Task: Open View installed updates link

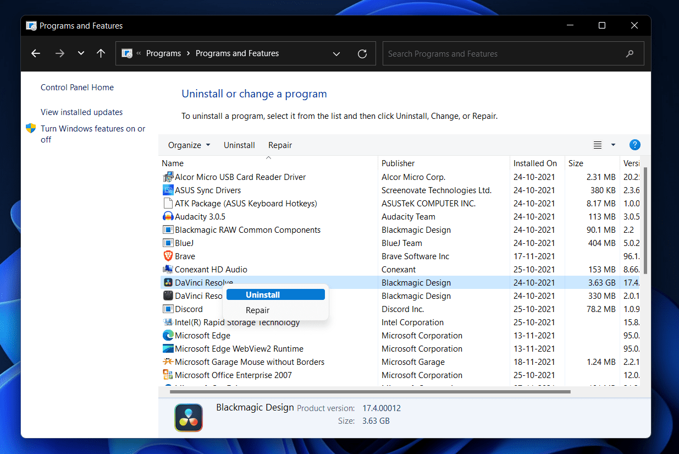Action: tap(81, 112)
